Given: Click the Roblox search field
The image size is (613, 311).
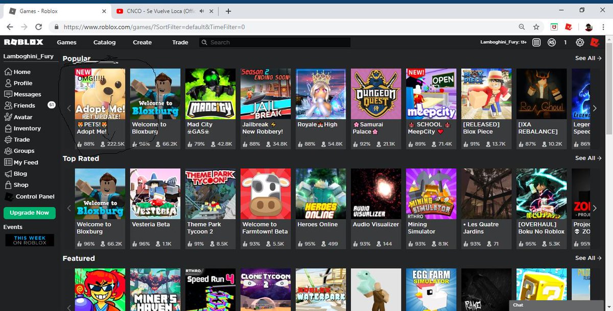Looking at the screenshot, I should tap(275, 42).
